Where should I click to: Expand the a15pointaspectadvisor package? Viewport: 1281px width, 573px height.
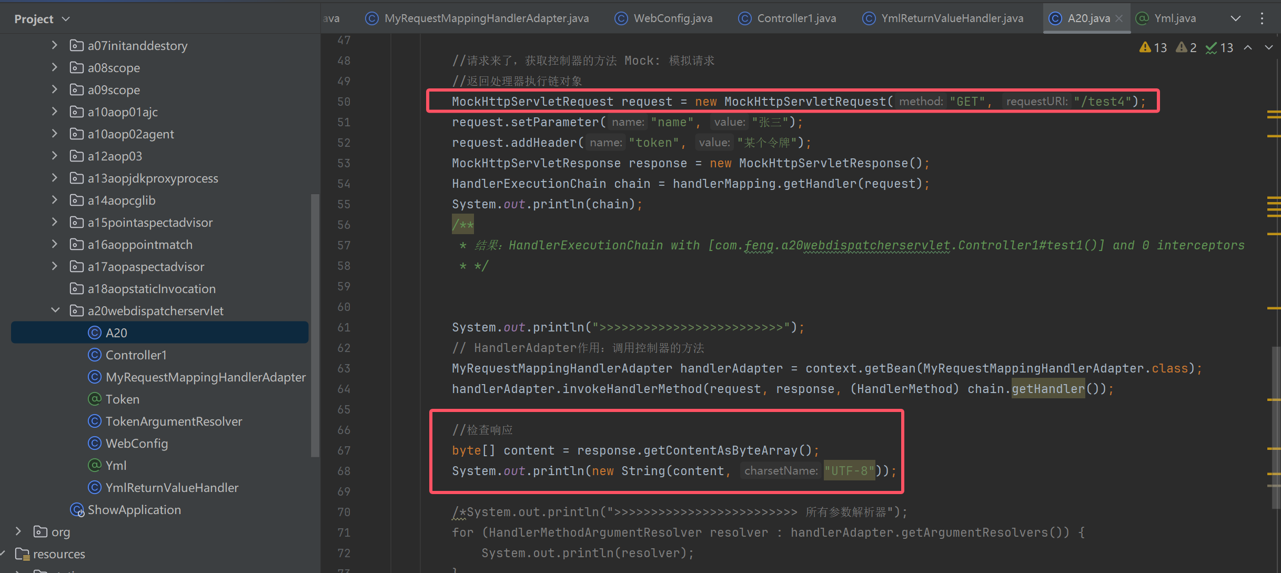55,222
